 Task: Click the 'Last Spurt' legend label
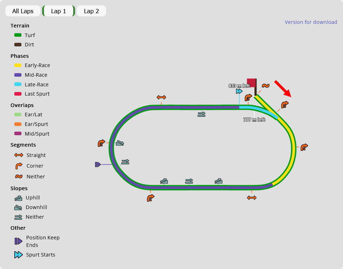[x=37, y=94]
